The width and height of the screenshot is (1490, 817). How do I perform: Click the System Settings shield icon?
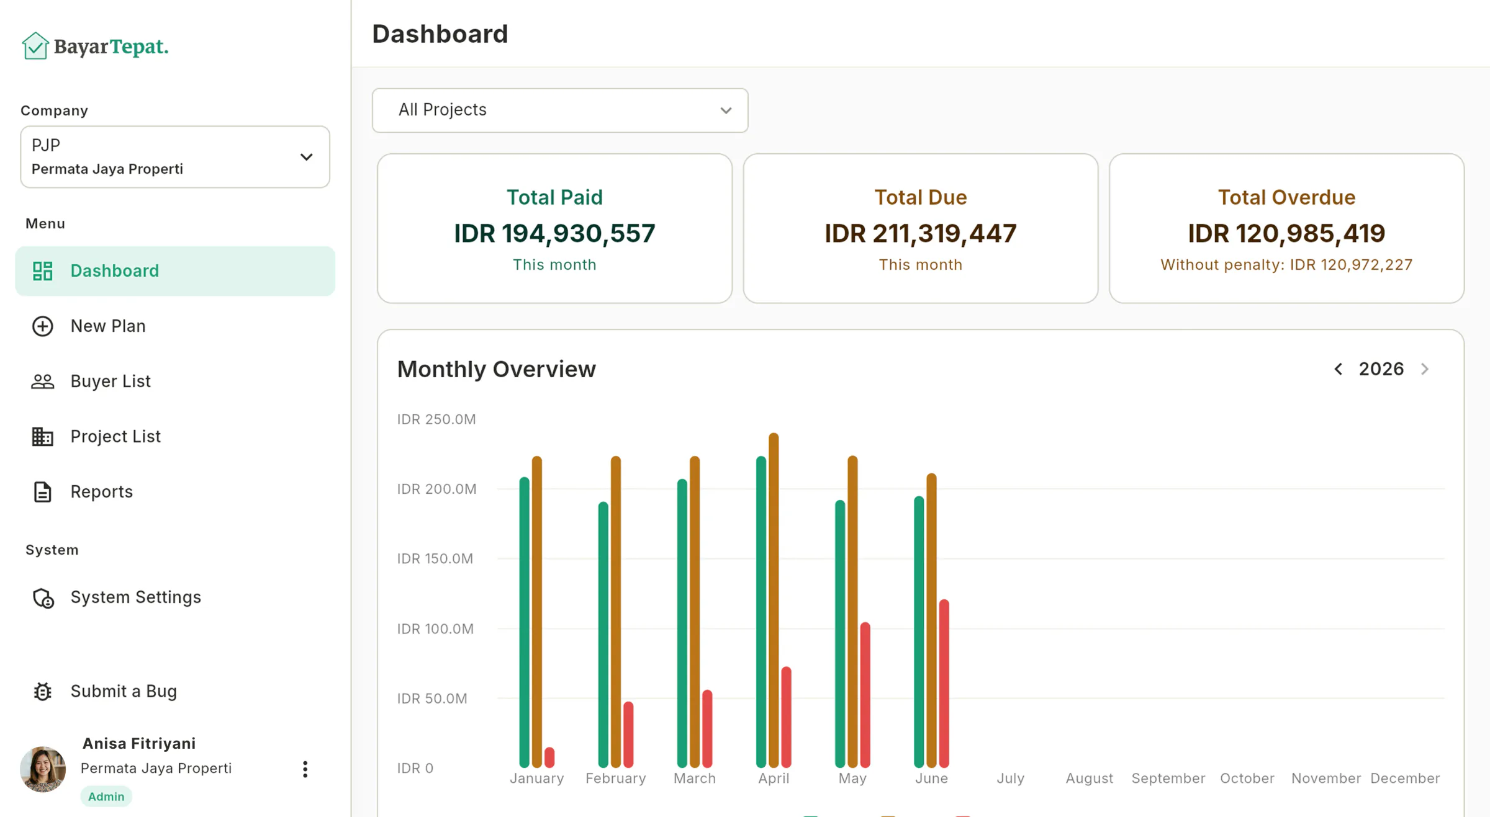(43, 598)
